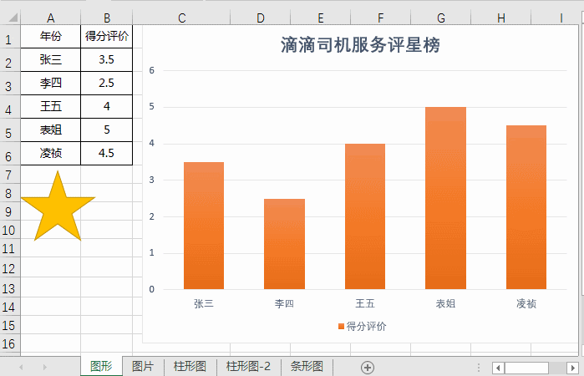The height and width of the screenshot is (376, 584).
Task: Select row 16 header
Action: tap(9, 343)
